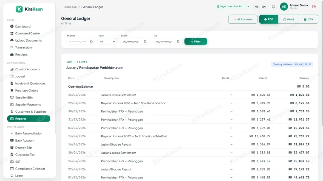The image size is (323, 181).
Task: Open the Transactions list icon
Action: (x=12, y=47)
